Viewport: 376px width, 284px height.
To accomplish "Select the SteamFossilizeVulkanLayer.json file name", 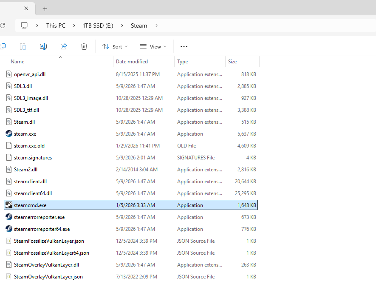I will 49,241.
